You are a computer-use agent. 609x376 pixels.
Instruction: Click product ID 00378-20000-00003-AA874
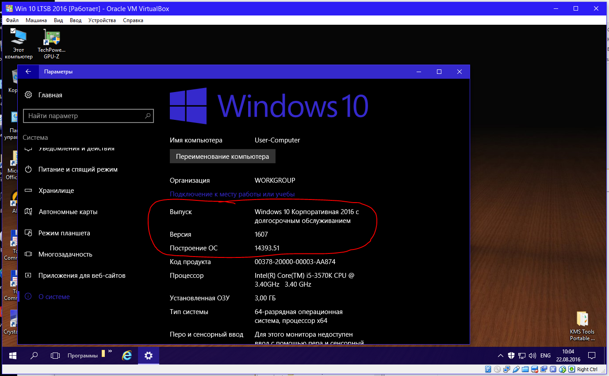(295, 262)
